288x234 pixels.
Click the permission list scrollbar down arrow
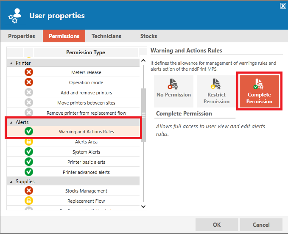pos(143,206)
